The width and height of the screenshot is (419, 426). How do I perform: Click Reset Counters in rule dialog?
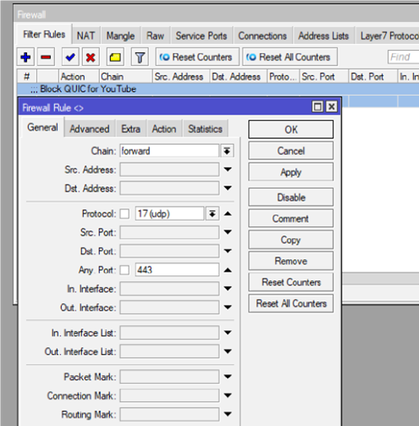[x=291, y=282]
